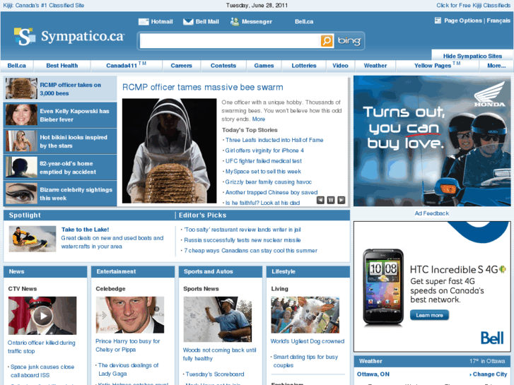Open MySpace set to sell this week
514x385 pixels.
coord(263,172)
